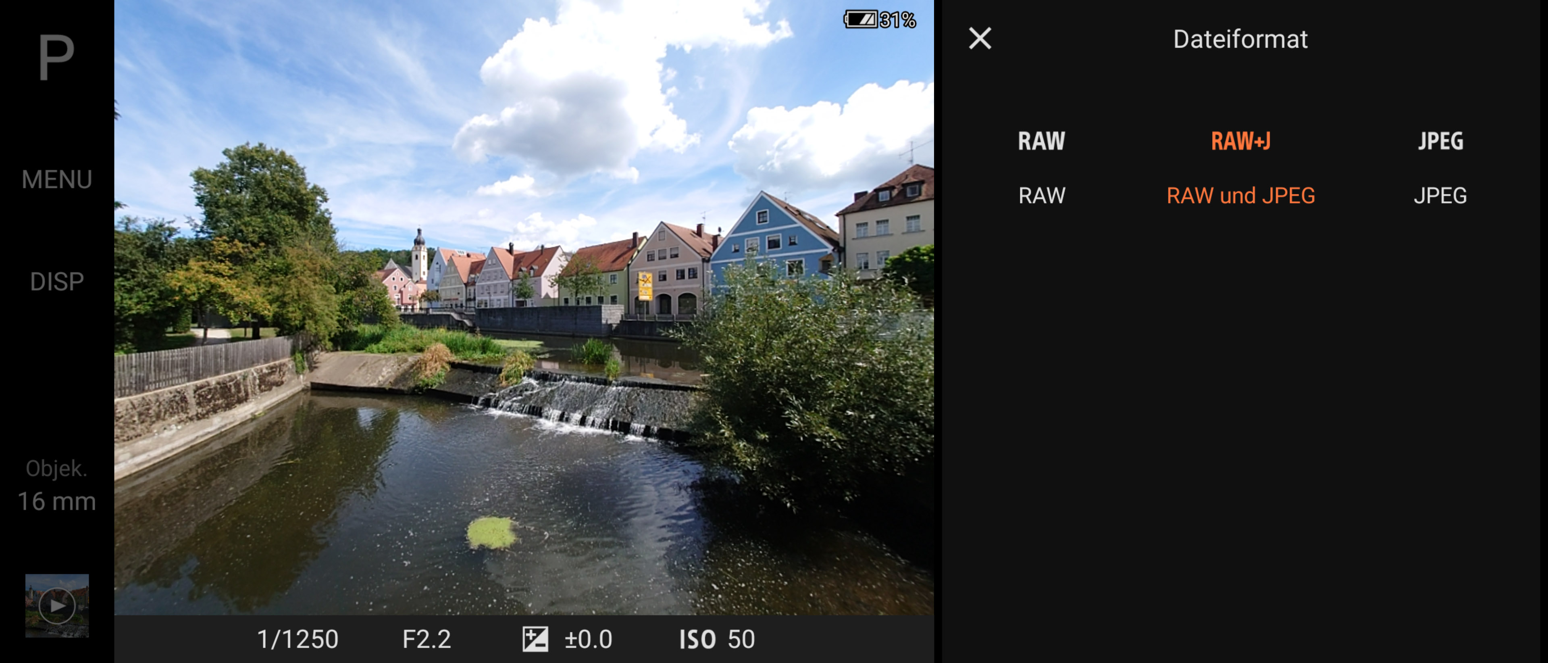Tap the RAW description label below RAW
The width and height of the screenshot is (1548, 663).
pyautogui.click(x=1041, y=195)
